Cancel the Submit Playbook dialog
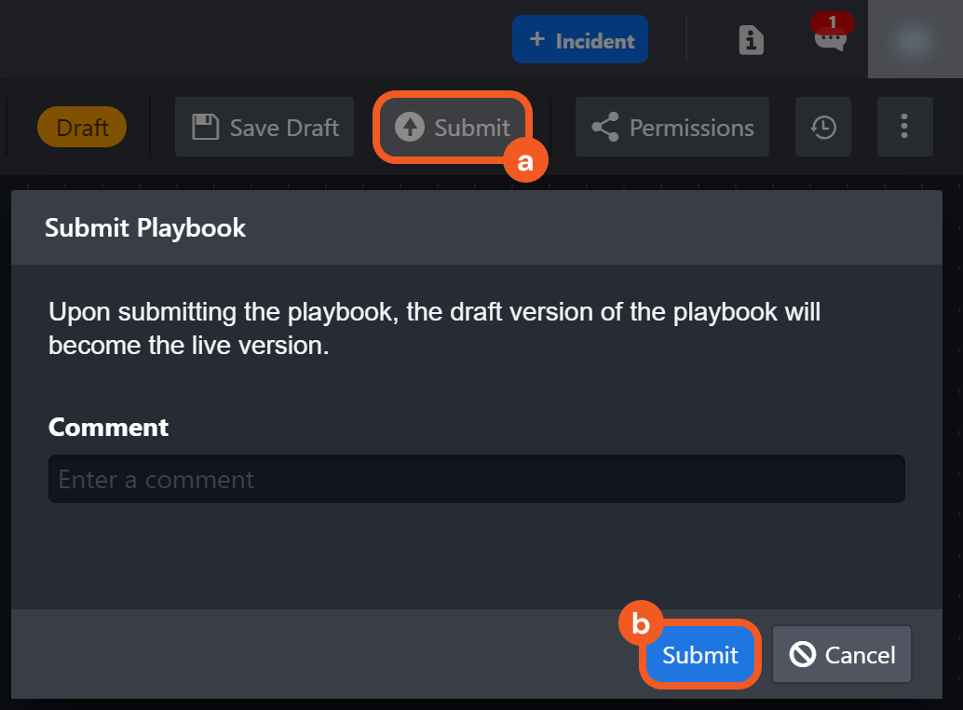Screen dimensions: 963x710 [x=842, y=655]
